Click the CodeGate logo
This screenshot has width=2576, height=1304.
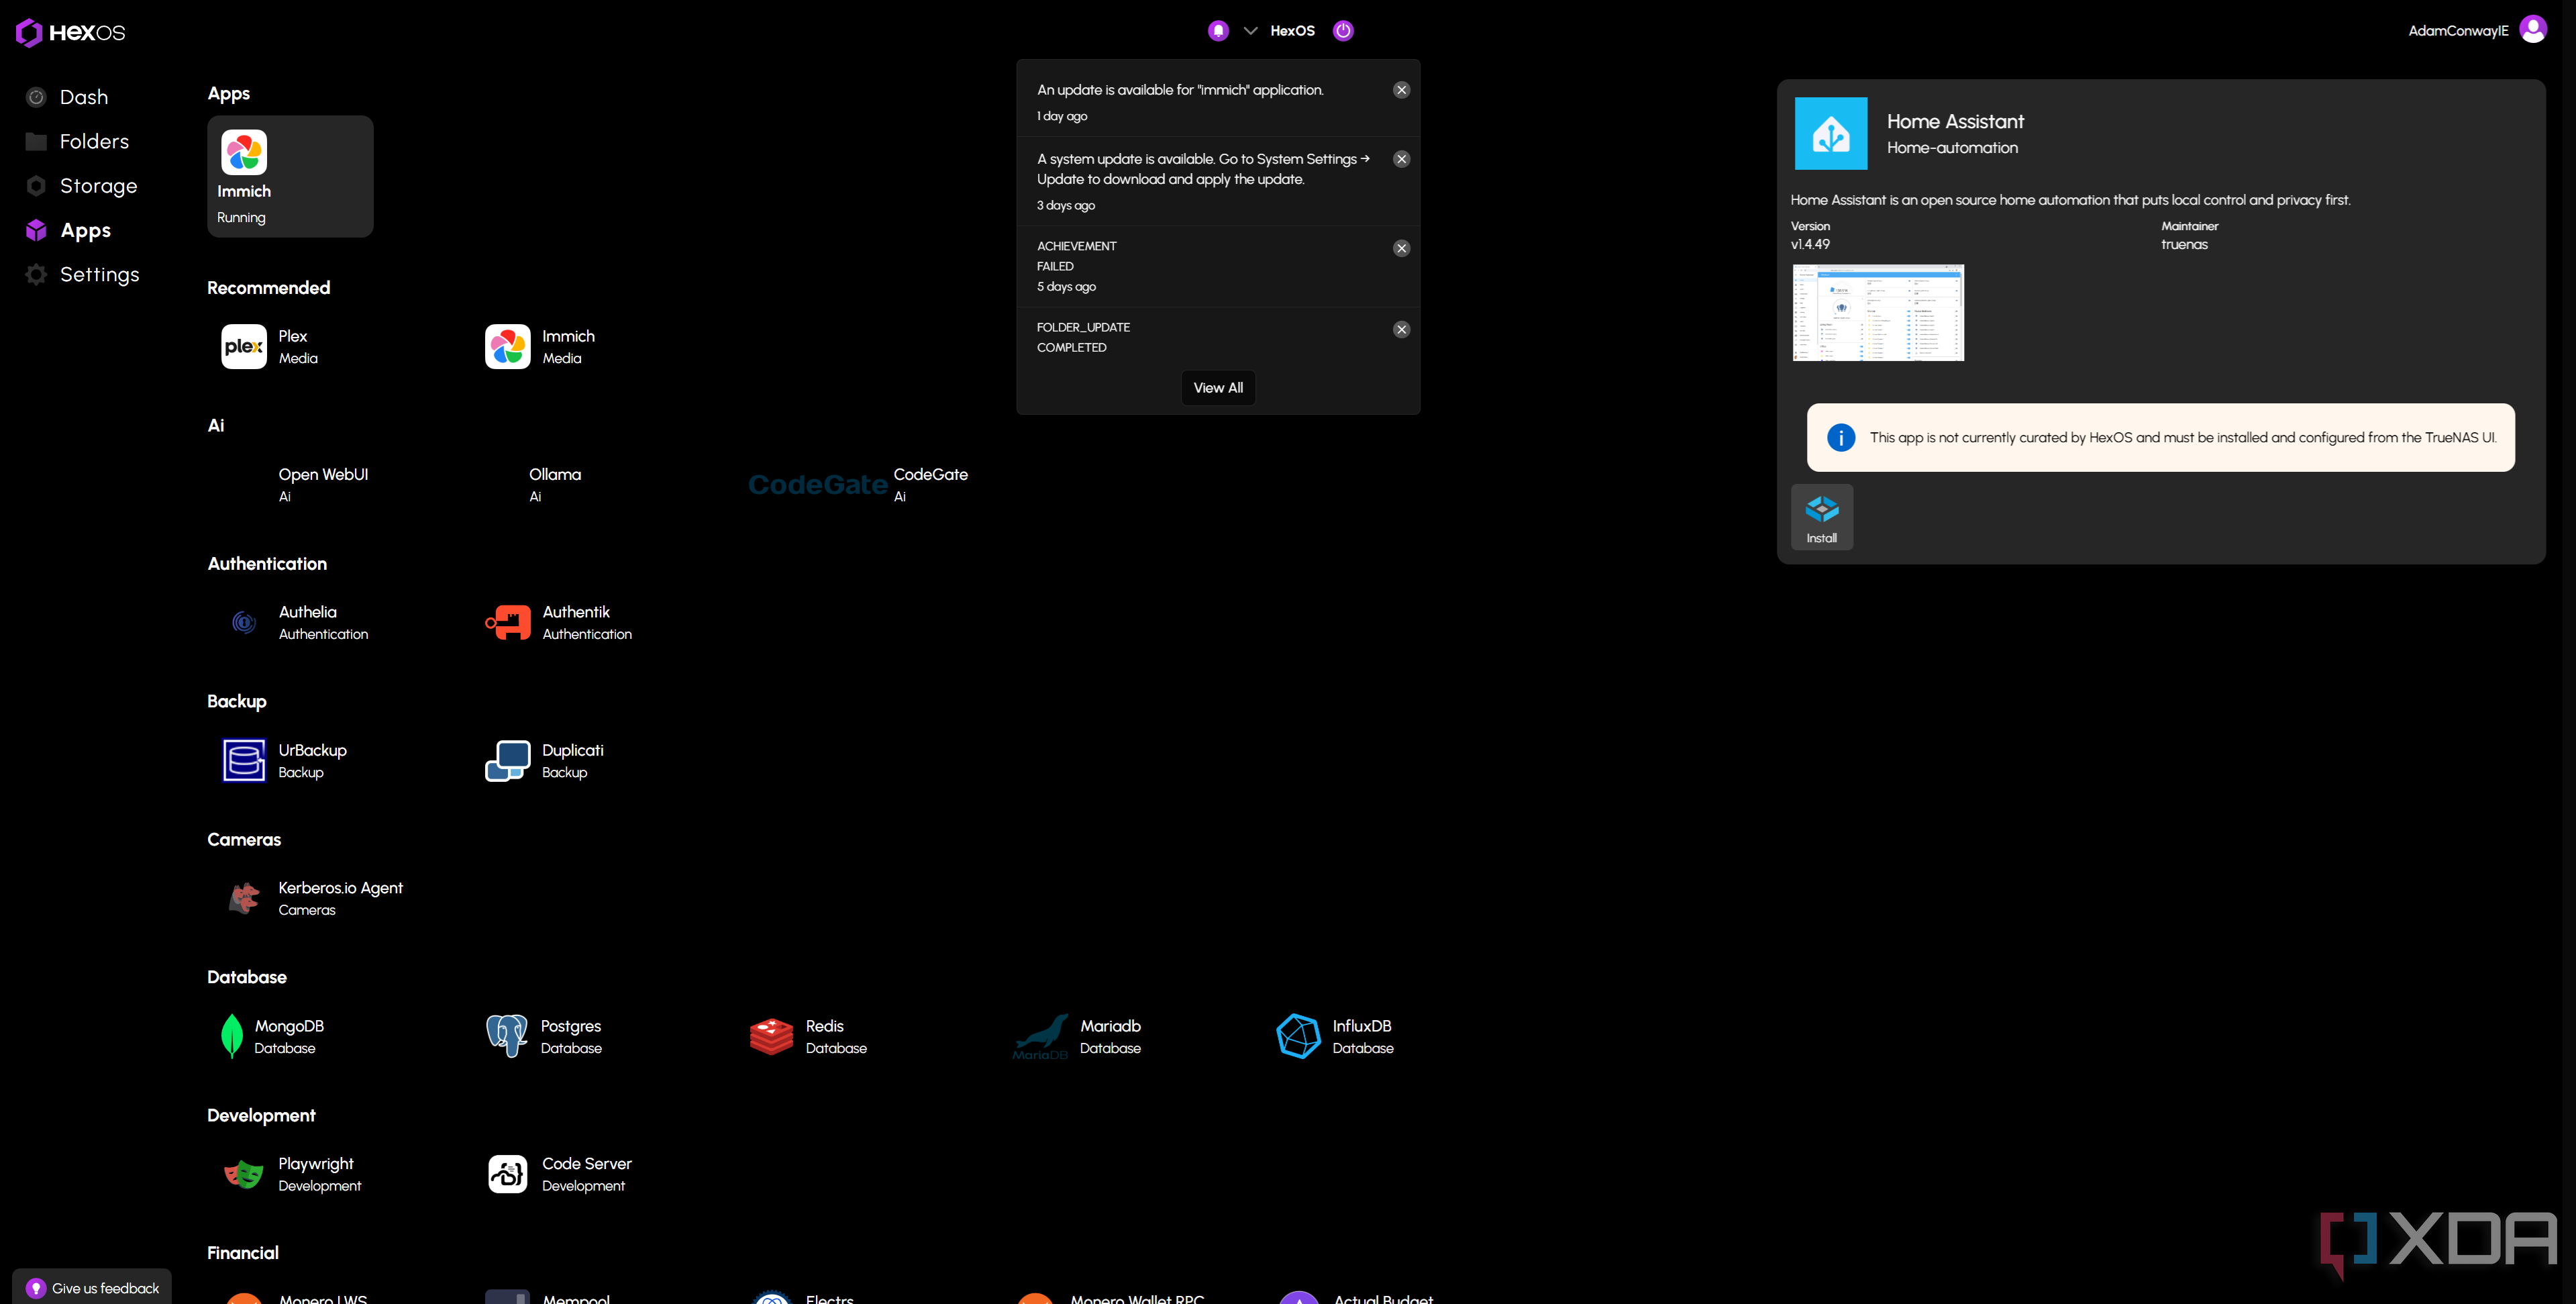(818, 485)
